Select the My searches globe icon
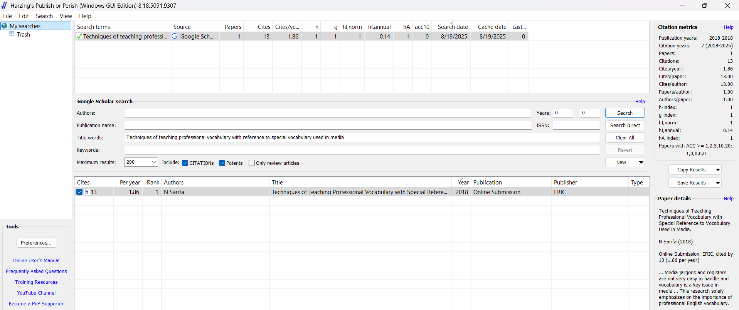The image size is (739, 310). click(5, 26)
